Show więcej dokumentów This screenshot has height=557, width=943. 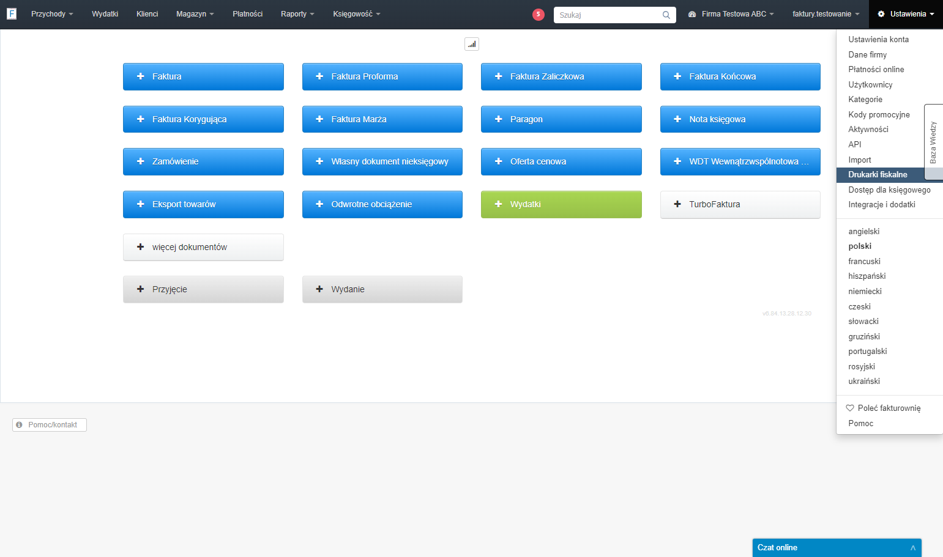[x=203, y=247]
